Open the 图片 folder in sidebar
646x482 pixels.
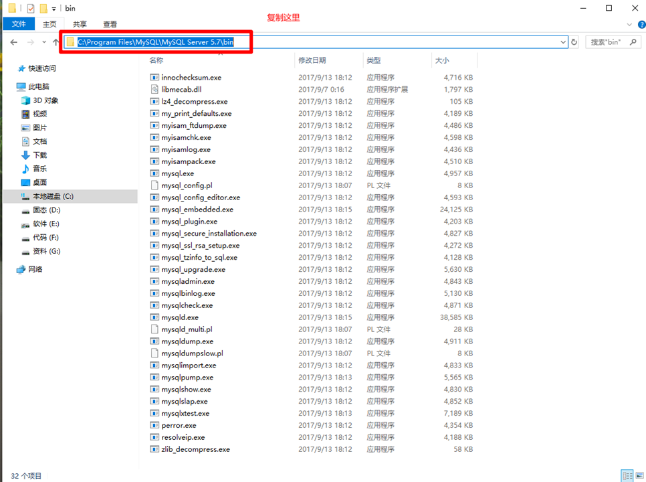pyautogui.click(x=35, y=128)
